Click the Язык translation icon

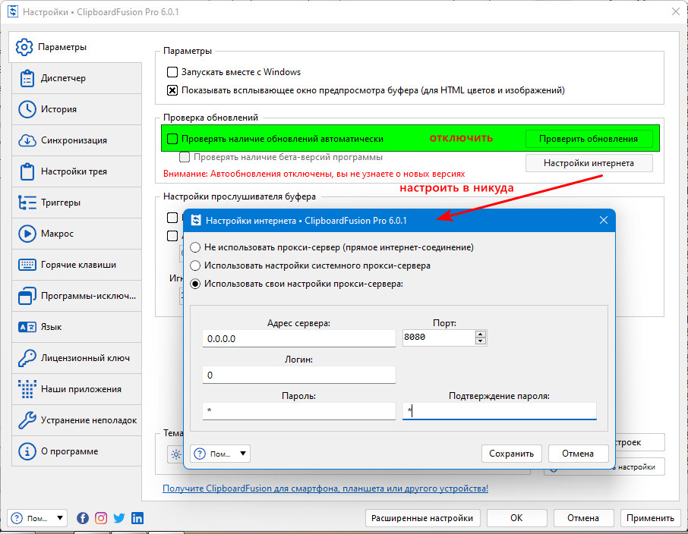click(27, 327)
